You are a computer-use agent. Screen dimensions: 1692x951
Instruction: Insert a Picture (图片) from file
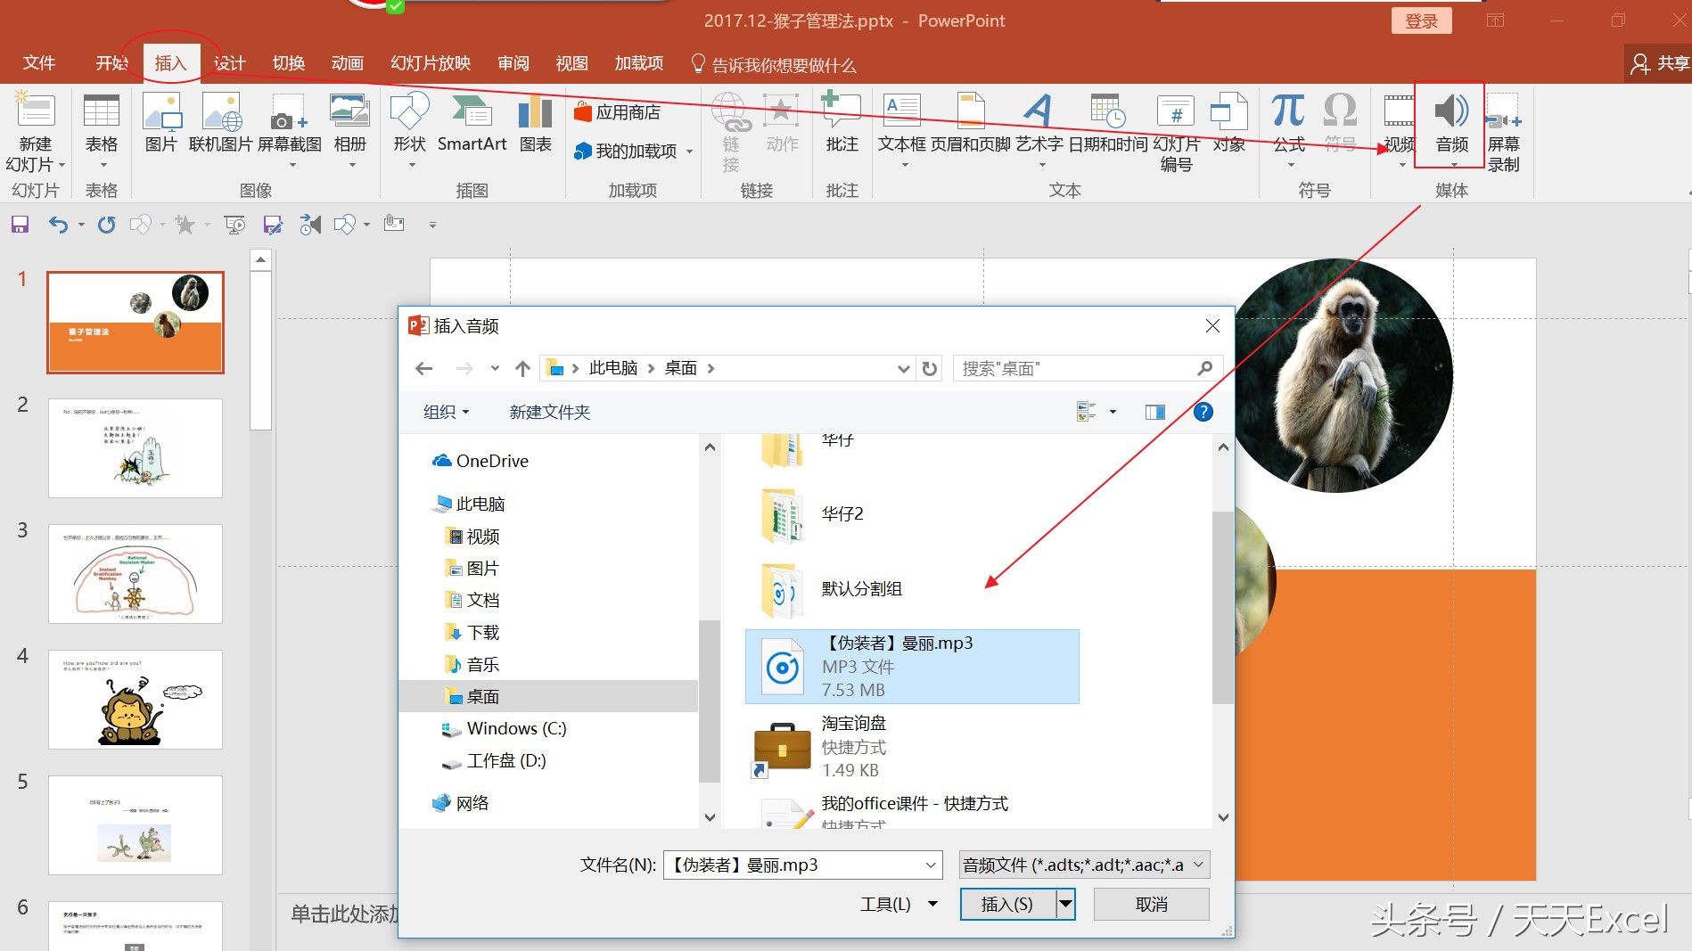[x=161, y=123]
